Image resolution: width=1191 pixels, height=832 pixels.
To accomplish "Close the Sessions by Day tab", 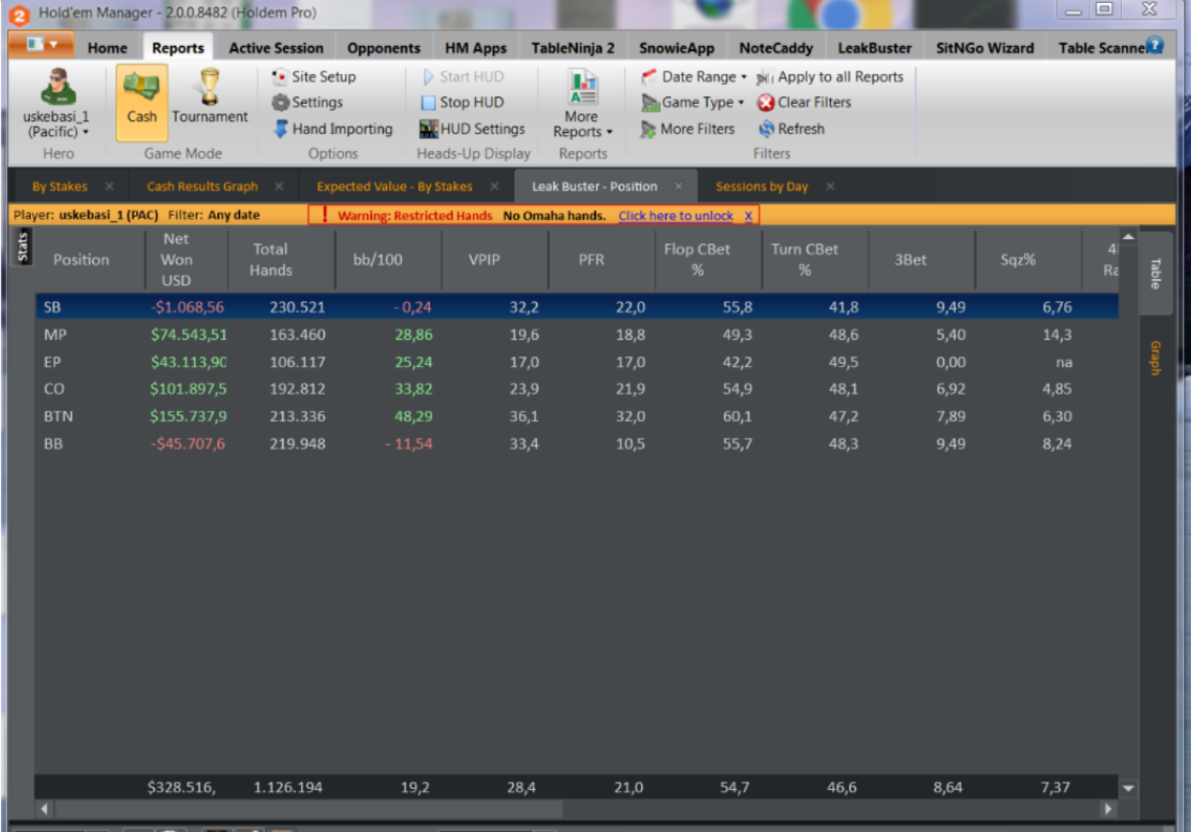I will click(830, 187).
